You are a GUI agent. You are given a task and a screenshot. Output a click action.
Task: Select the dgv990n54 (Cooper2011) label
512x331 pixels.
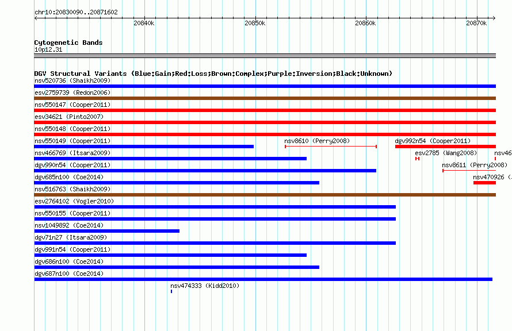pyautogui.click(x=72, y=165)
